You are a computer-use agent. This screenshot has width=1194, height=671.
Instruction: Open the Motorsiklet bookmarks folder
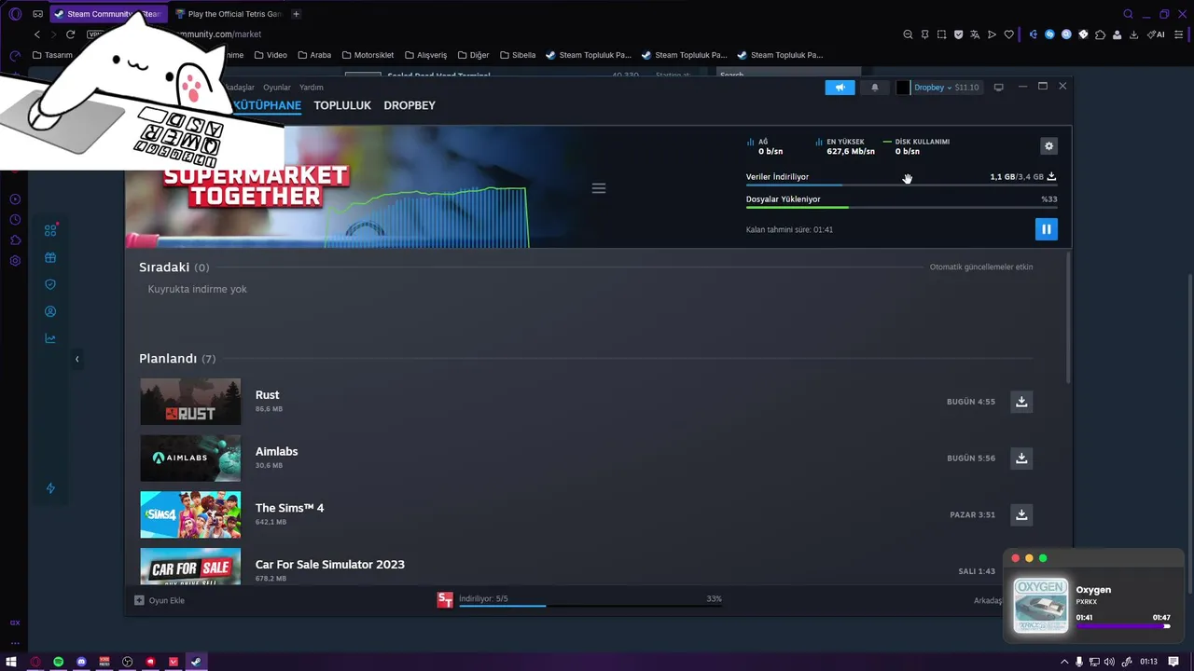368,55
